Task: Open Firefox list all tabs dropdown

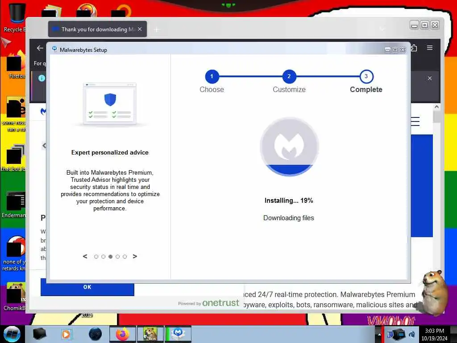Action: pos(382,29)
